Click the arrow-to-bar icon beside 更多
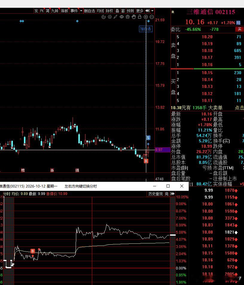 point(147,11)
